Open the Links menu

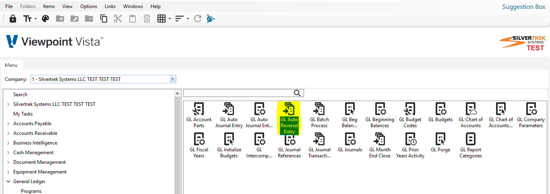click(110, 6)
